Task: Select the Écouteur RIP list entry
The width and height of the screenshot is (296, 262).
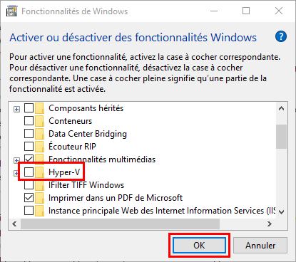Action: (x=72, y=147)
